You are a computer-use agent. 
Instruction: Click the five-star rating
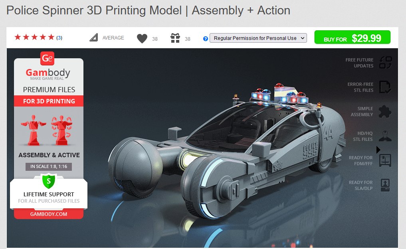(34, 37)
